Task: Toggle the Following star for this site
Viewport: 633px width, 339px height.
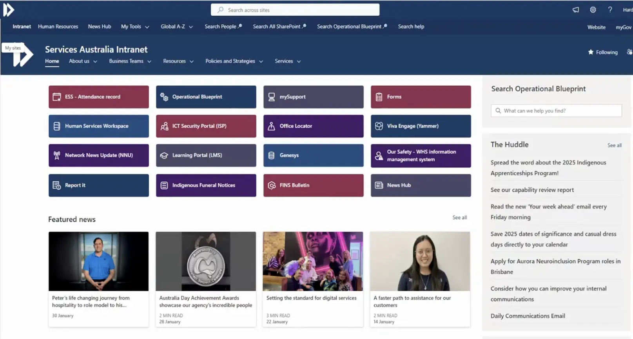Action: point(591,52)
